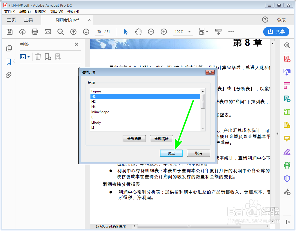The image size is (296, 231).
Task: Open the Find text magnifier
Action: pyautogui.click(x=61, y=32)
